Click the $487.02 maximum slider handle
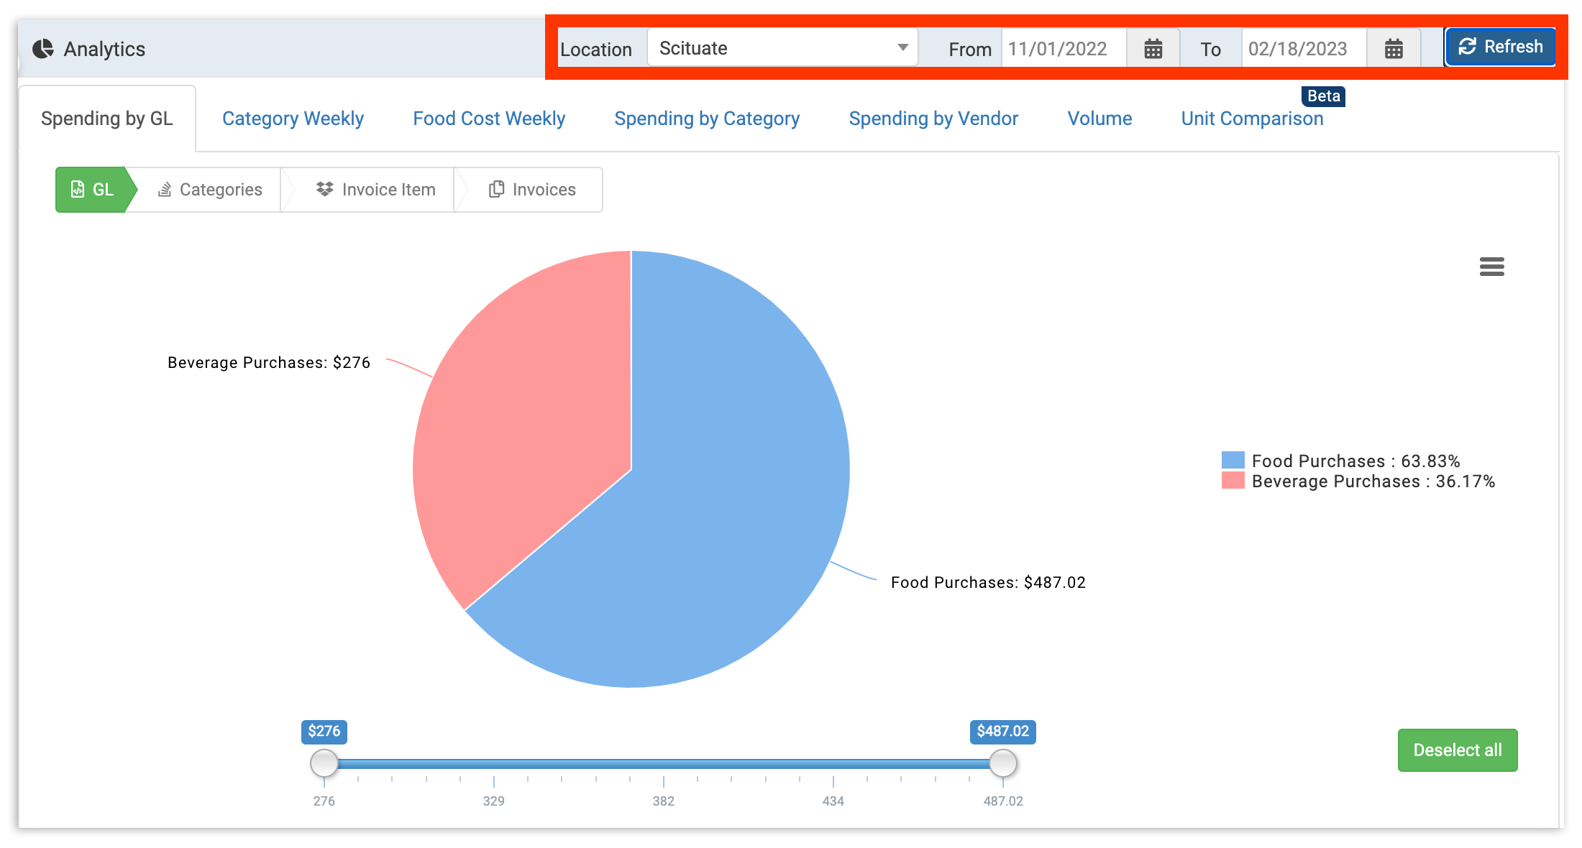Image resolution: width=1582 pixels, height=848 pixels. pyautogui.click(x=1002, y=763)
